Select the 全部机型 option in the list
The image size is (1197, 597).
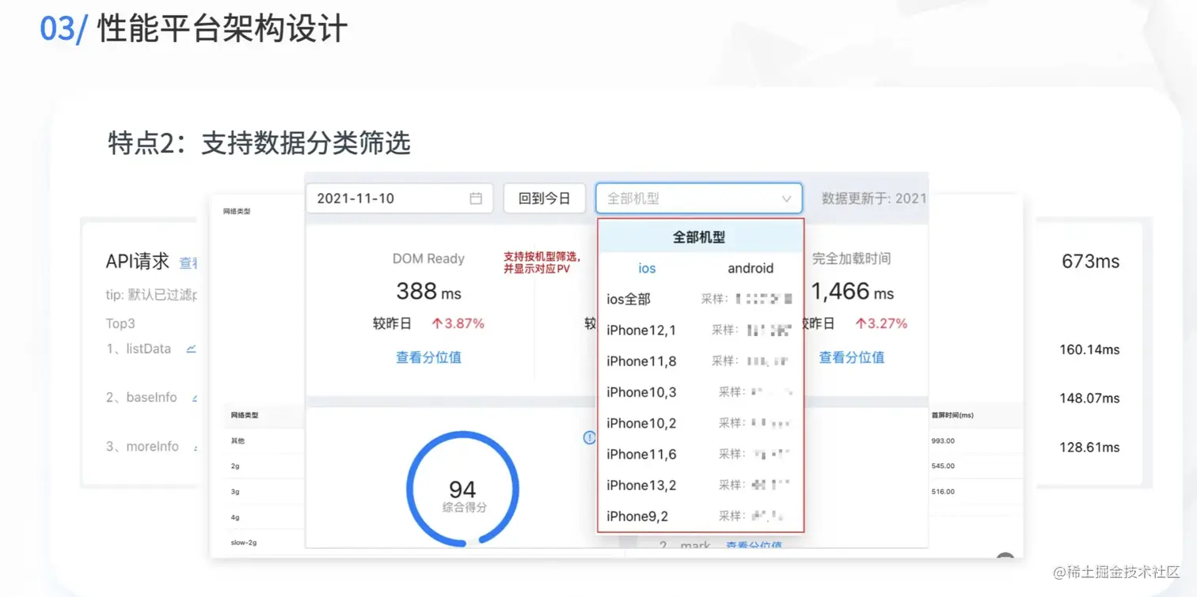700,236
